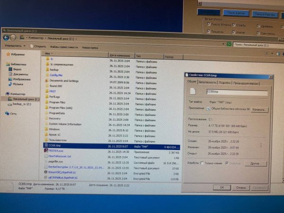Click the Документы library icon
This screenshot has width=284, height=213.
coord(10,74)
